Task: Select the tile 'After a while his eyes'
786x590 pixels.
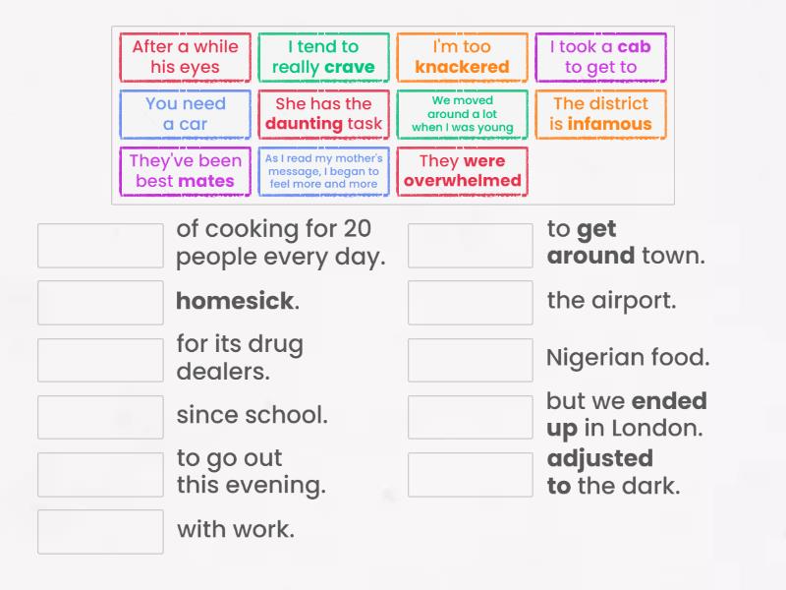Action: coord(184,57)
